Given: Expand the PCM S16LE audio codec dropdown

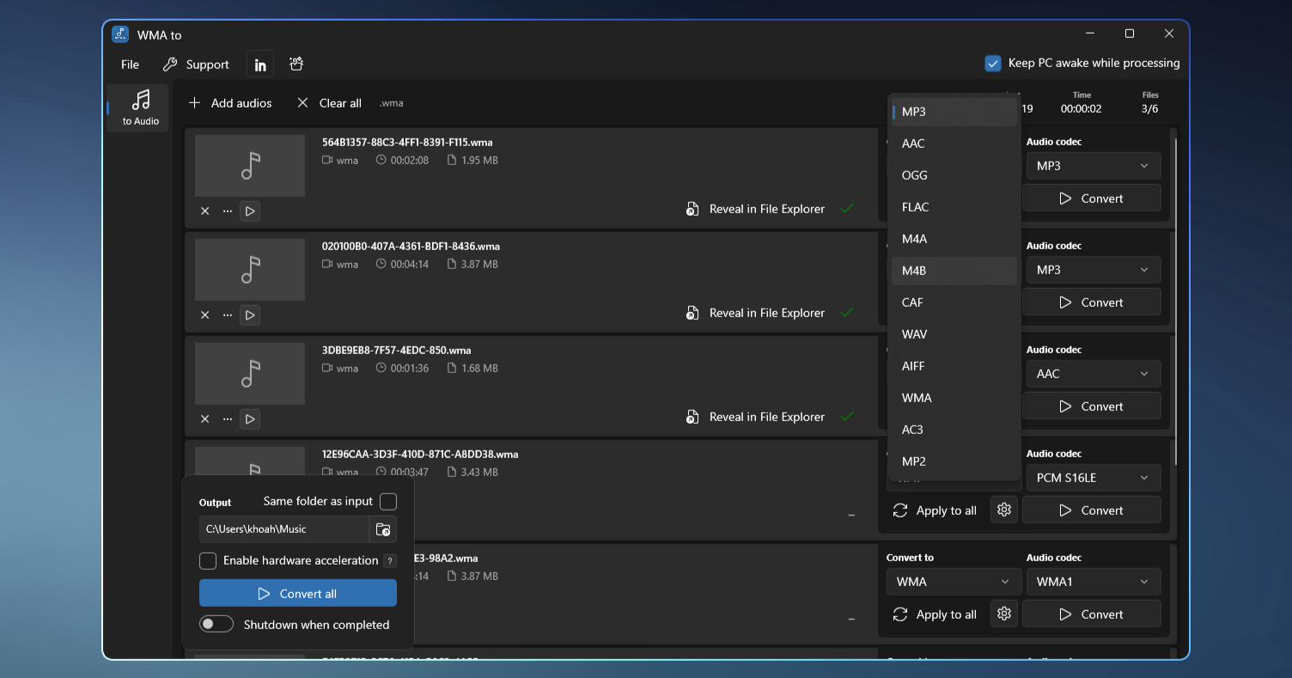Looking at the screenshot, I should (x=1093, y=478).
